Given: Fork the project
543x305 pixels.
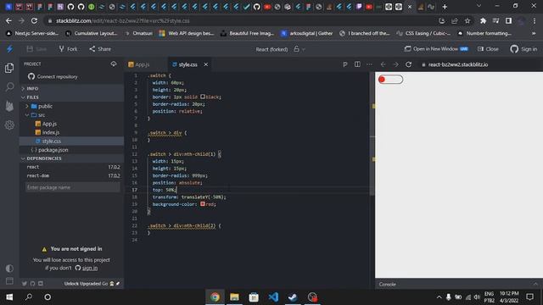Looking at the screenshot, I should (68, 49).
